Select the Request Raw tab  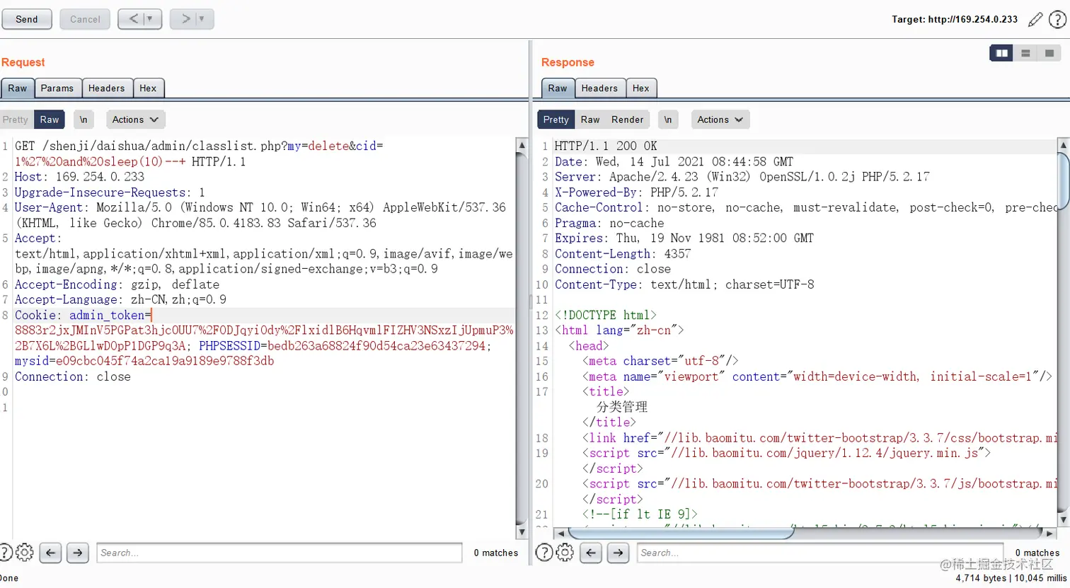click(18, 88)
